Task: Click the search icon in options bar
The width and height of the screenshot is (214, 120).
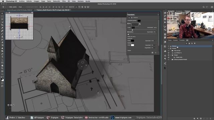Action: coord(204,7)
